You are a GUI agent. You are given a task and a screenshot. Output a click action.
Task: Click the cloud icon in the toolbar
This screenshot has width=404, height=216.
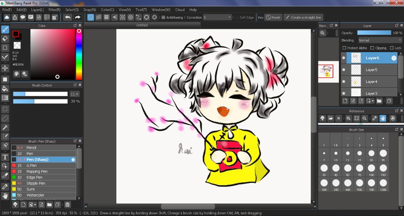click(7, 17)
